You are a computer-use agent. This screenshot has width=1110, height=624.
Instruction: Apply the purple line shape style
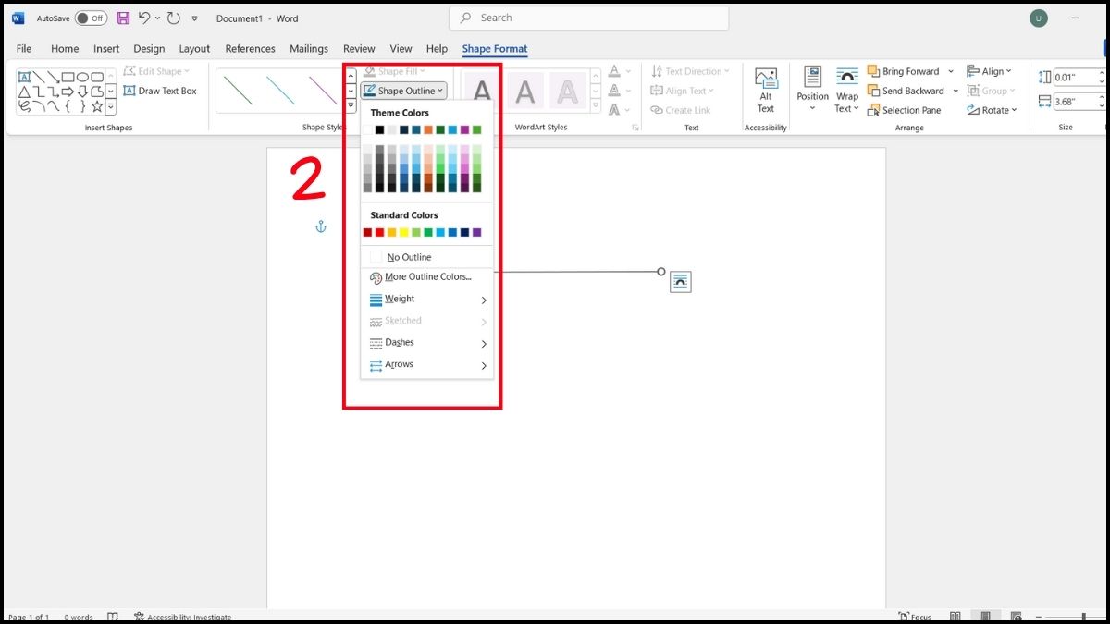tap(323, 90)
